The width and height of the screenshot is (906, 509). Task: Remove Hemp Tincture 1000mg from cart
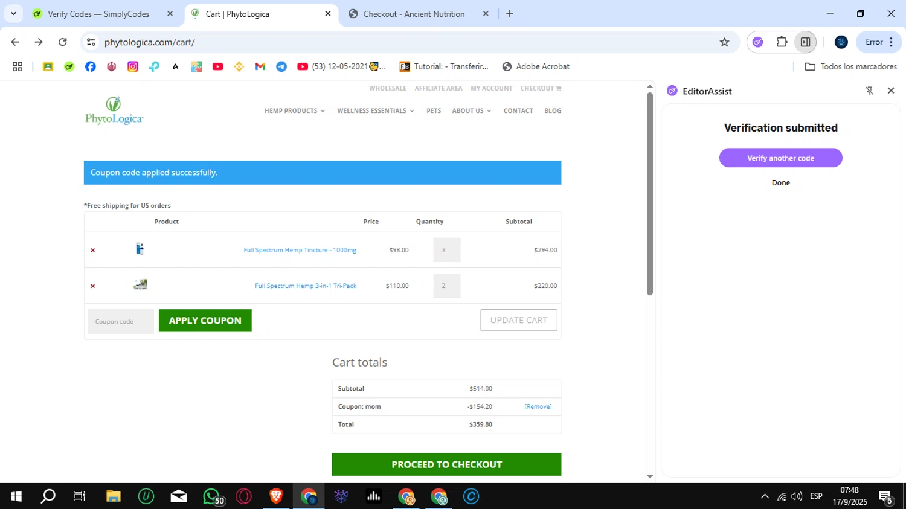(92, 250)
